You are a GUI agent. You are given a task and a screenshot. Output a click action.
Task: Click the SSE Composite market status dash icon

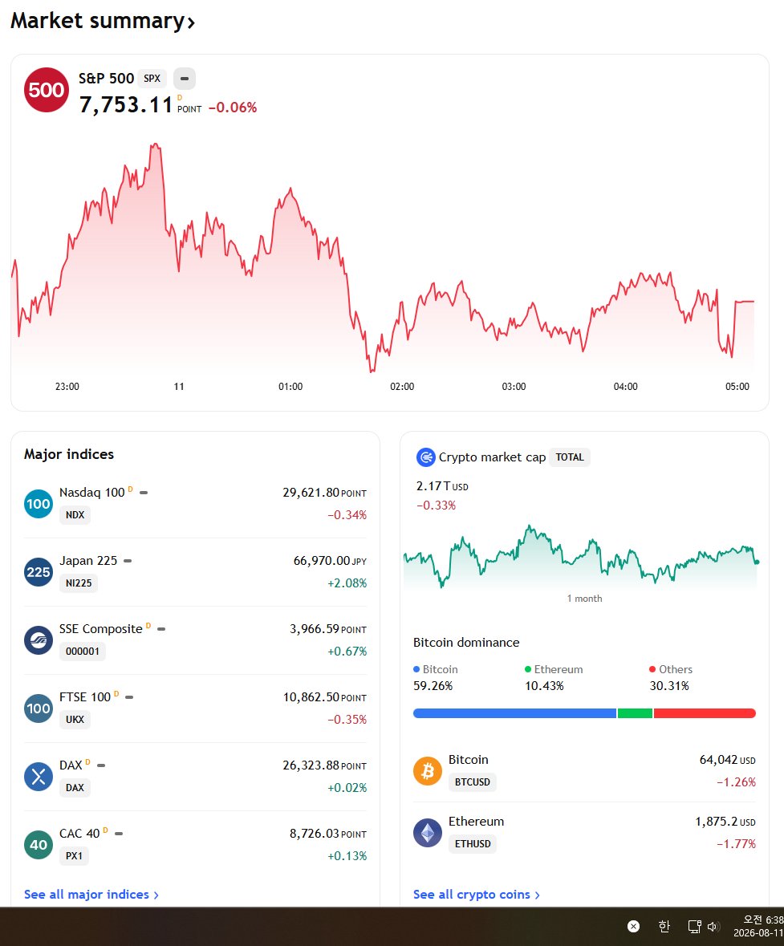161,629
